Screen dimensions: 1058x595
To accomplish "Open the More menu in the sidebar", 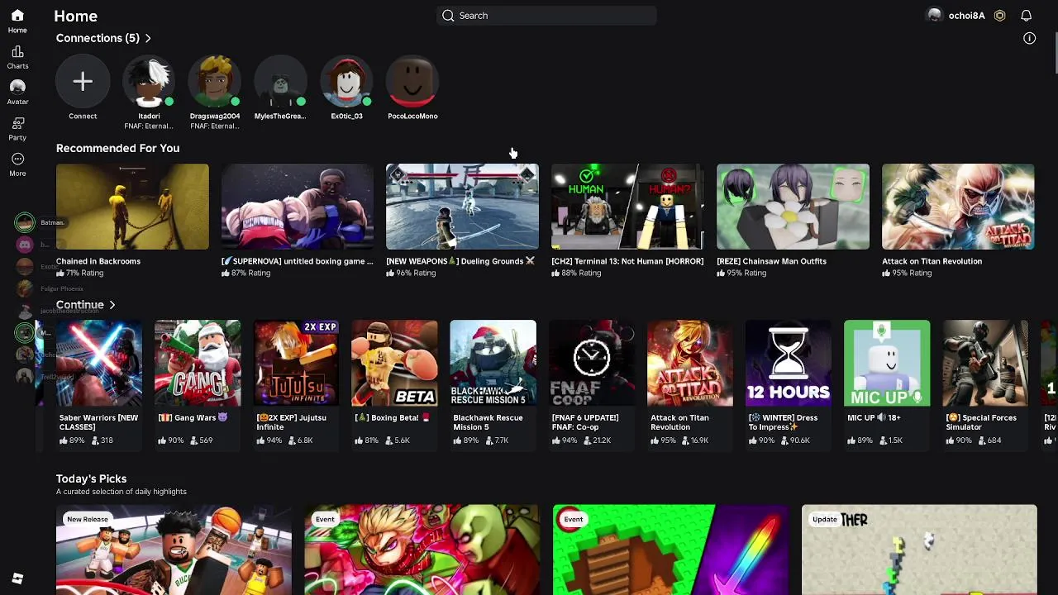I will coord(17,164).
